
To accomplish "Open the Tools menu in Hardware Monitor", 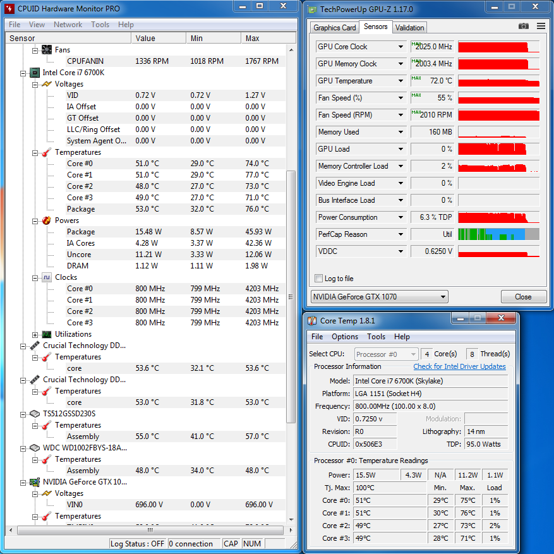I will click(100, 25).
